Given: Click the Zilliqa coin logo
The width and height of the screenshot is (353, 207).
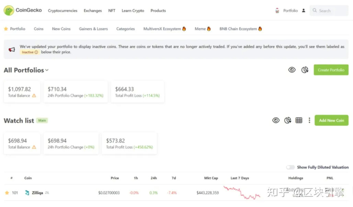Looking at the screenshot, I should point(27,193).
